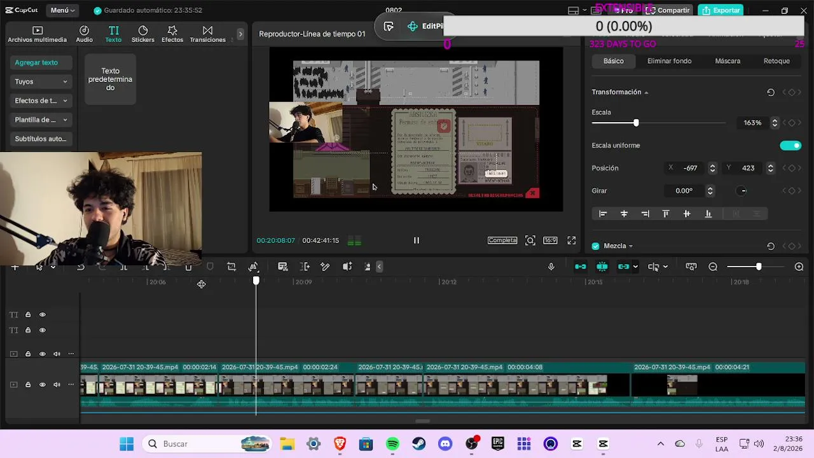The height and width of the screenshot is (458, 814).
Task: Open the linkage options dropdown arrow
Action: click(x=635, y=267)
